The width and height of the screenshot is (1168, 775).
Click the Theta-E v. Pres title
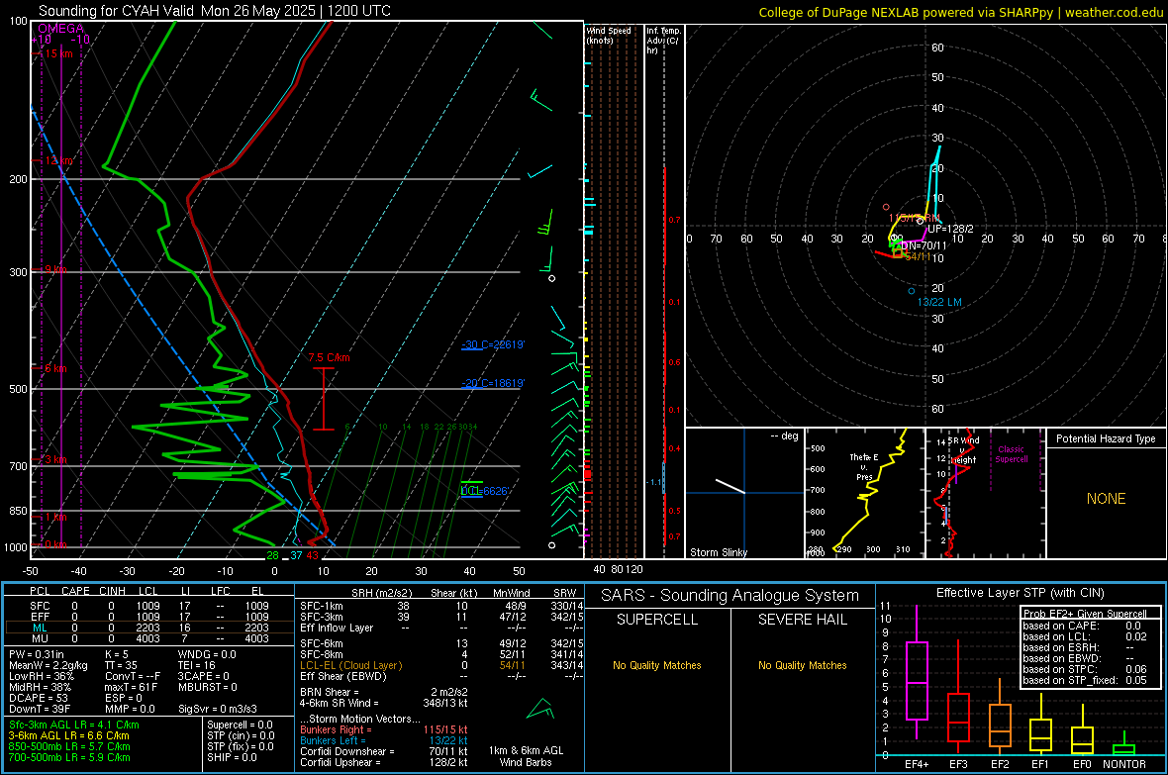click(x=864, y=466)
